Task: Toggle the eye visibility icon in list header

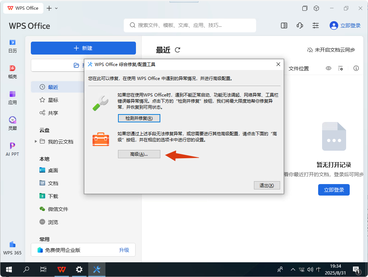Action: pyautogui.click(x=328, y=68)
